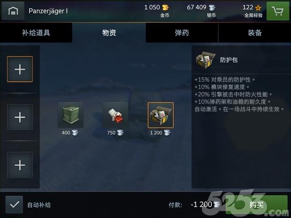This screenshot has height=218, width=291.
Task: Click the bottom empty slot plus
Action: [x=20, y=165]
